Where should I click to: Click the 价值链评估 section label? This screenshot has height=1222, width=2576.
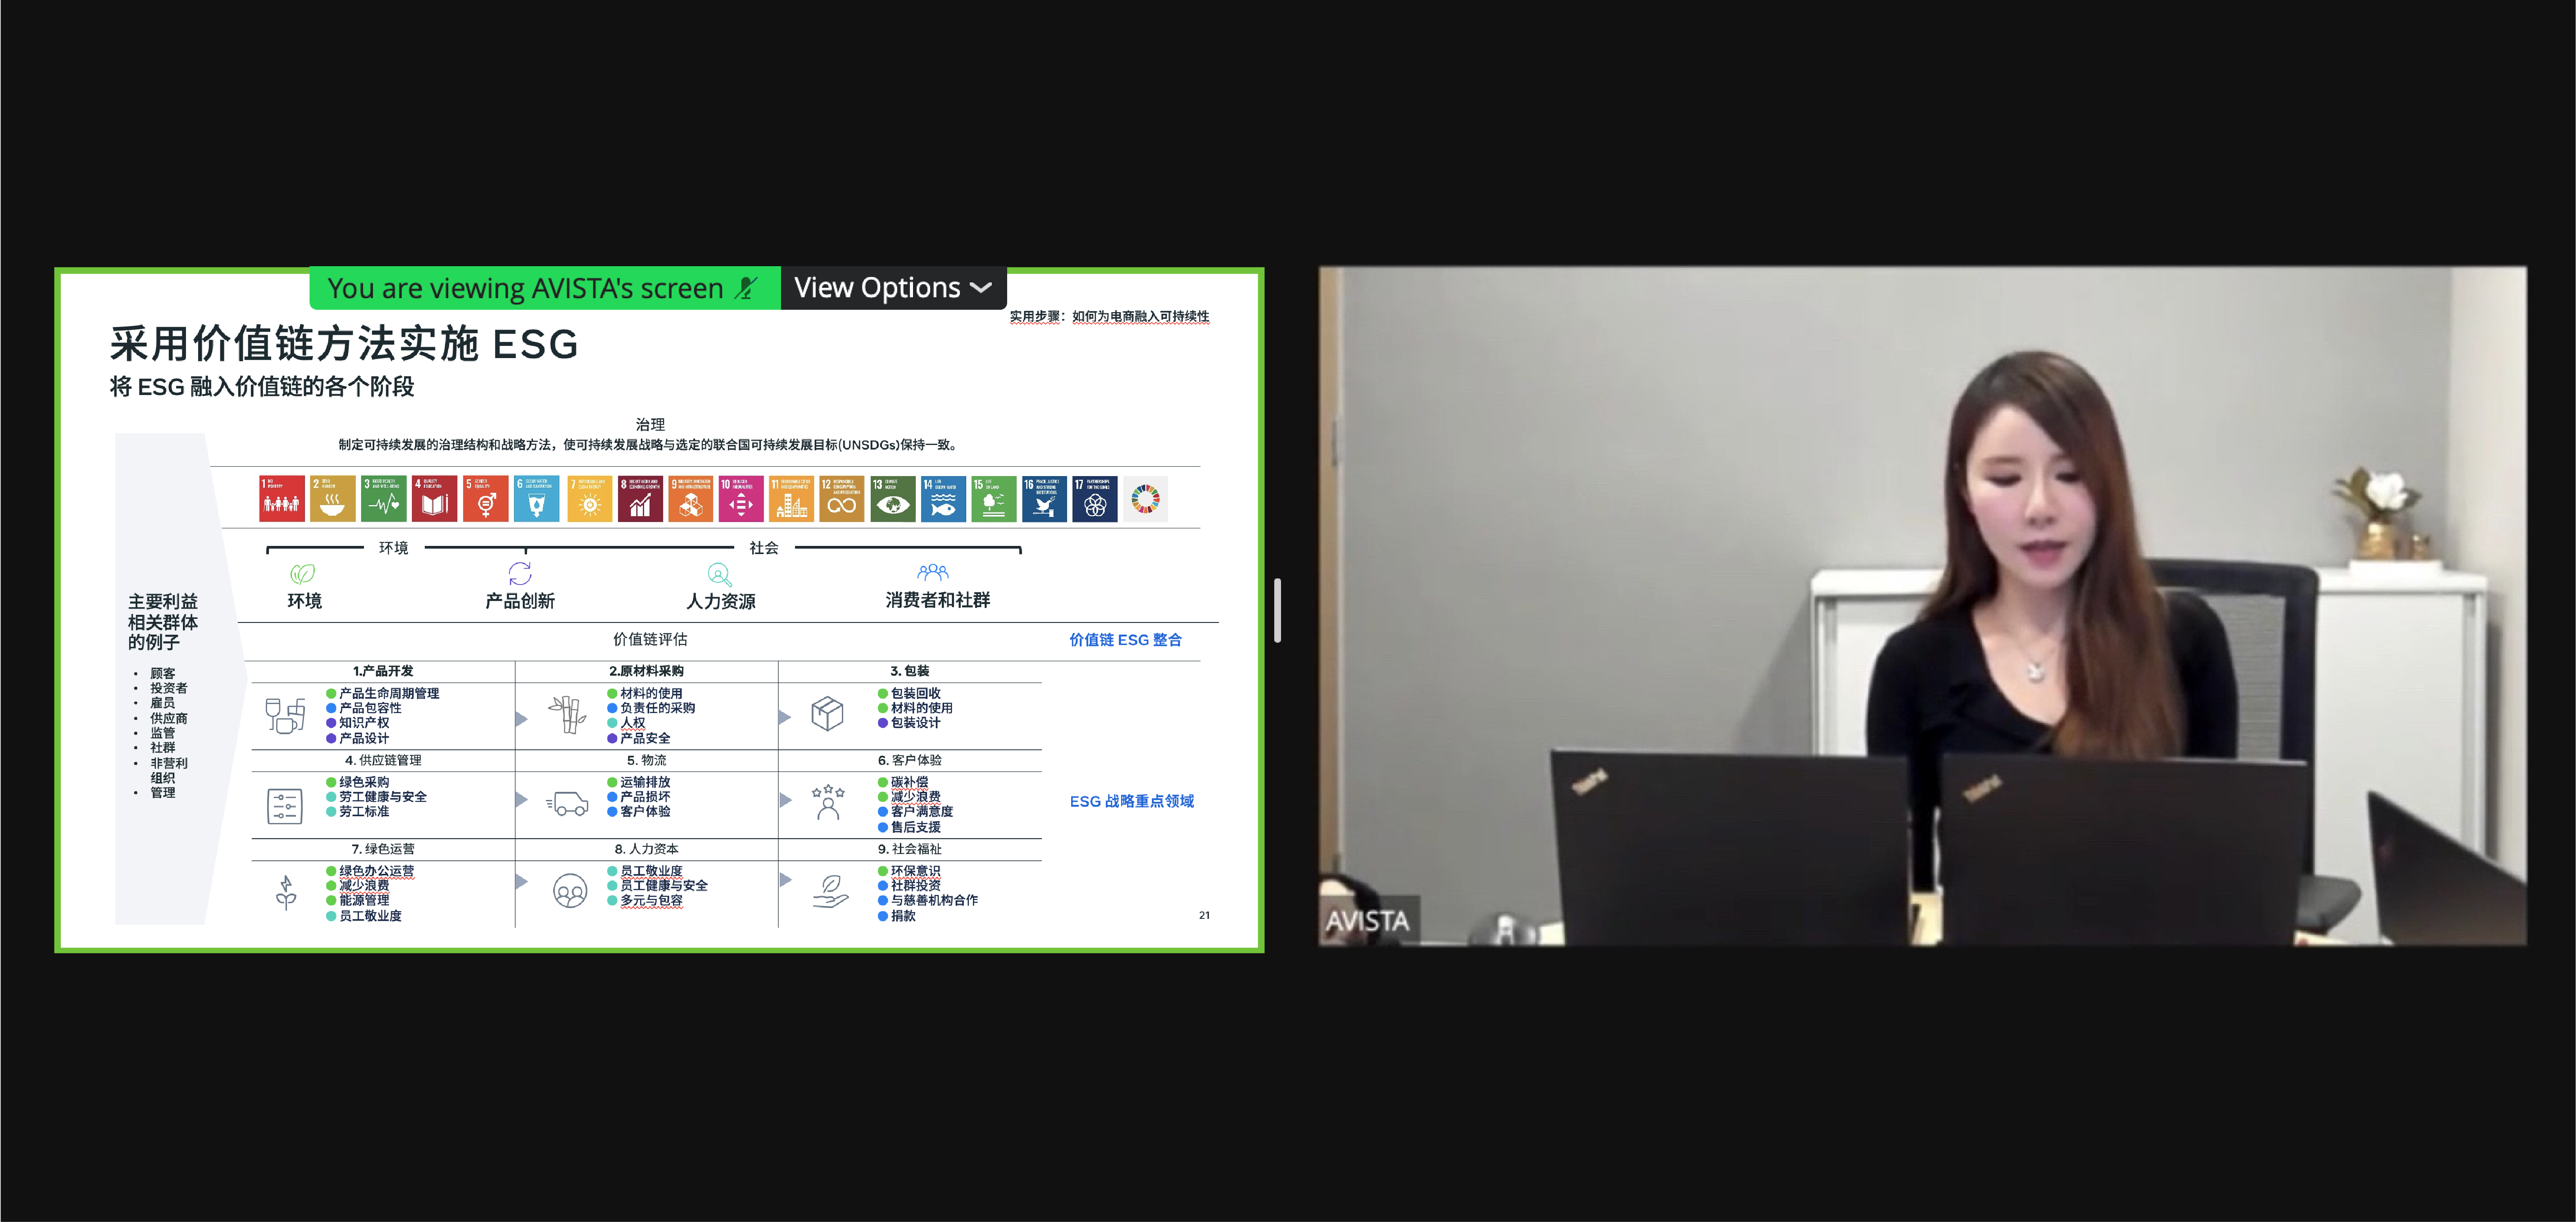pyautogui.click(x=650, y=640)
